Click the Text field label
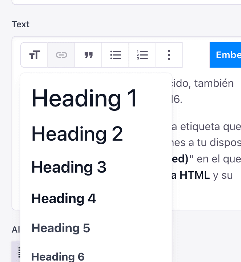 tap(20, 24)
